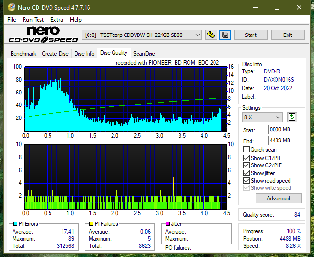314x257 pixels.
Task: Click the yellow PI Failures legend swatch
Action: (91, 224)
